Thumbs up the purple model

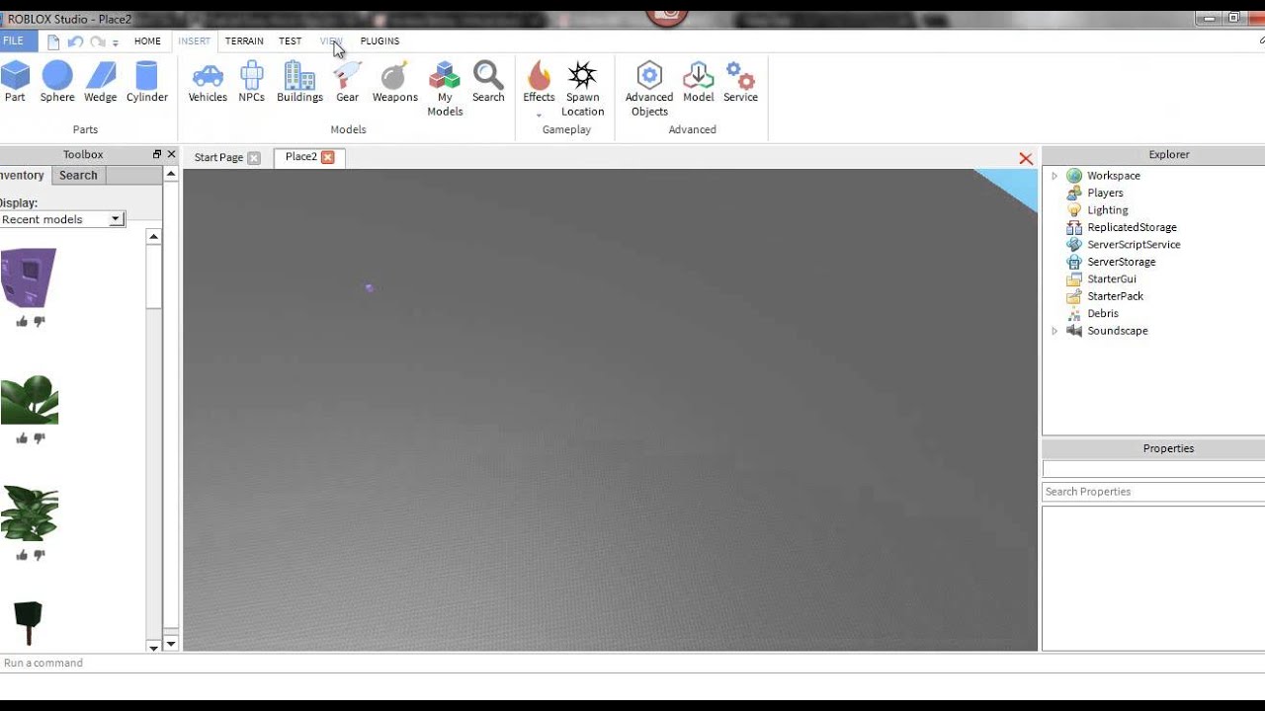pyautogui.click(x=22, y=321)
